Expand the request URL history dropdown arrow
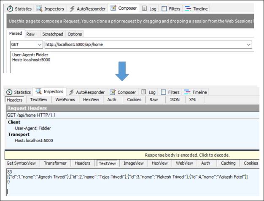This screenshot has width=264, height=201. [x=248, y=45]
